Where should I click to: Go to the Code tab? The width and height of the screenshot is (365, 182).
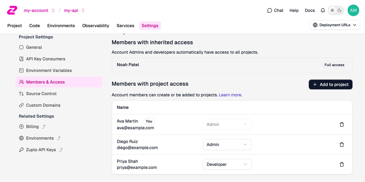tap(35, 26)
